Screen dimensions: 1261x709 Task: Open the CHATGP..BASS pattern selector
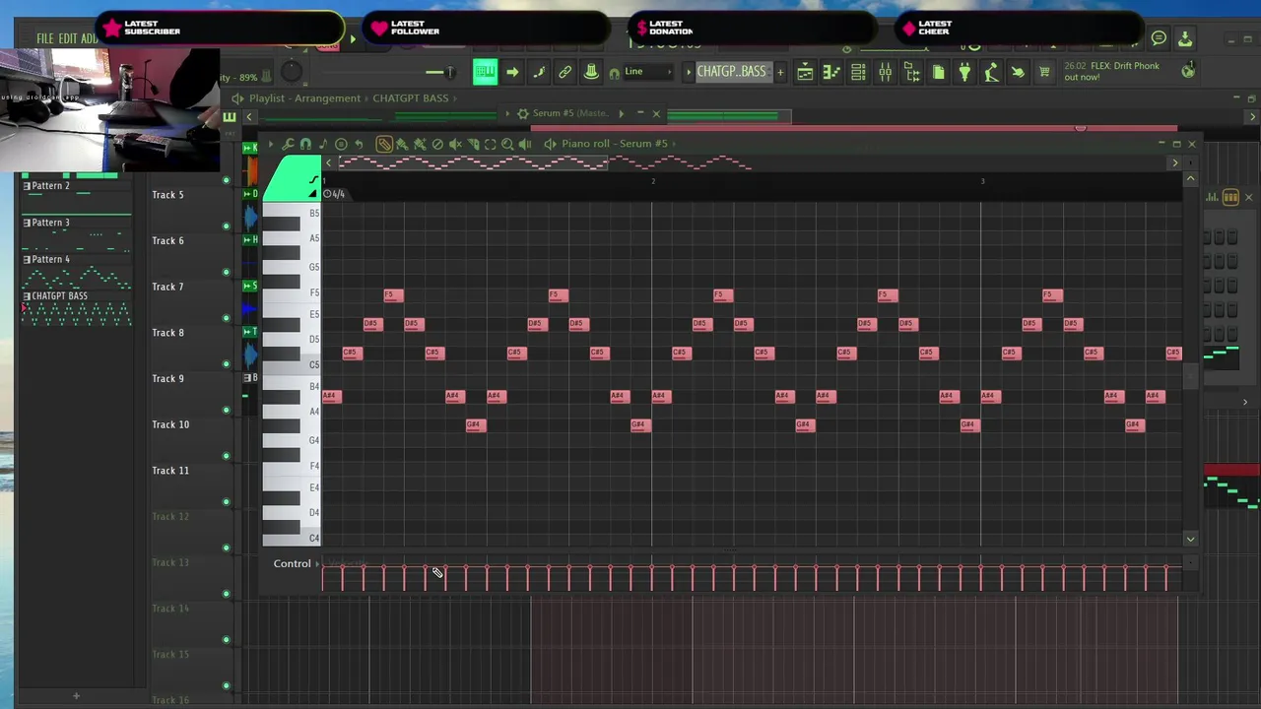coord(731,72)
